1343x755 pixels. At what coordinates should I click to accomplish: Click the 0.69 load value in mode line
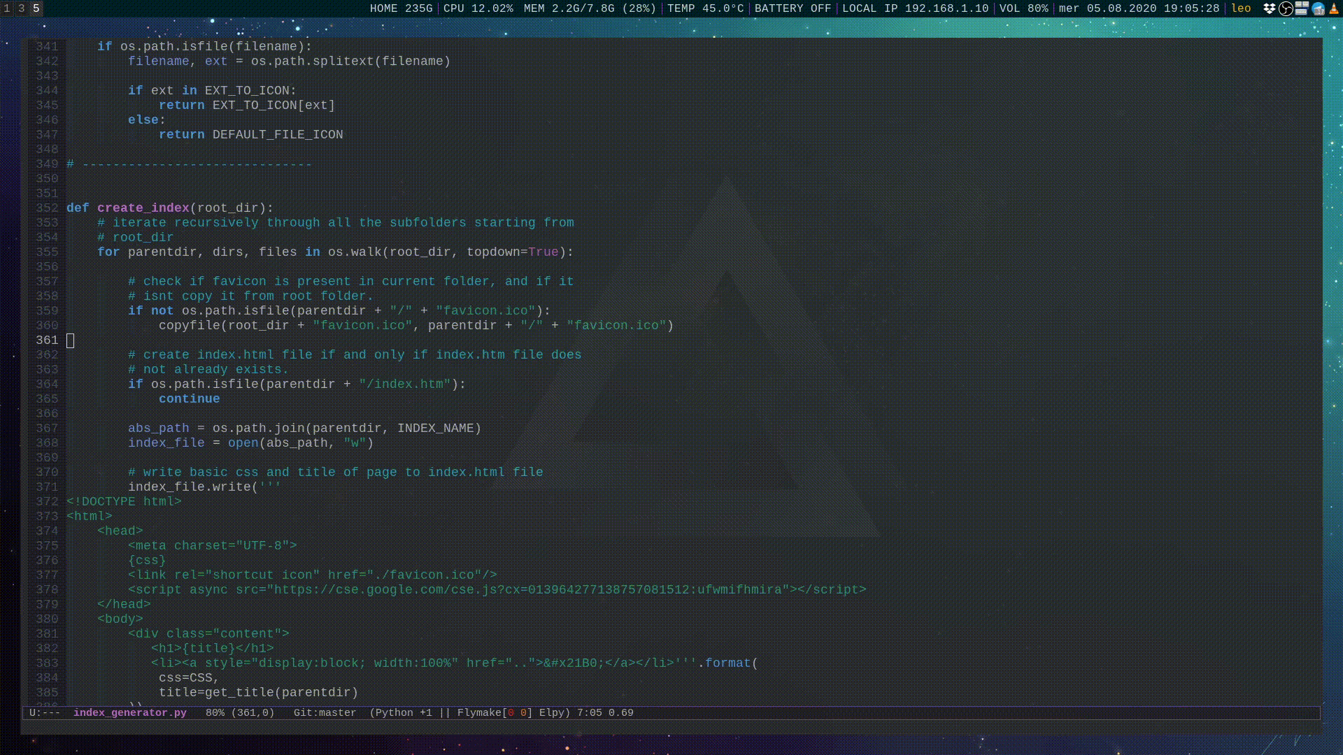[x=621, y=713]
